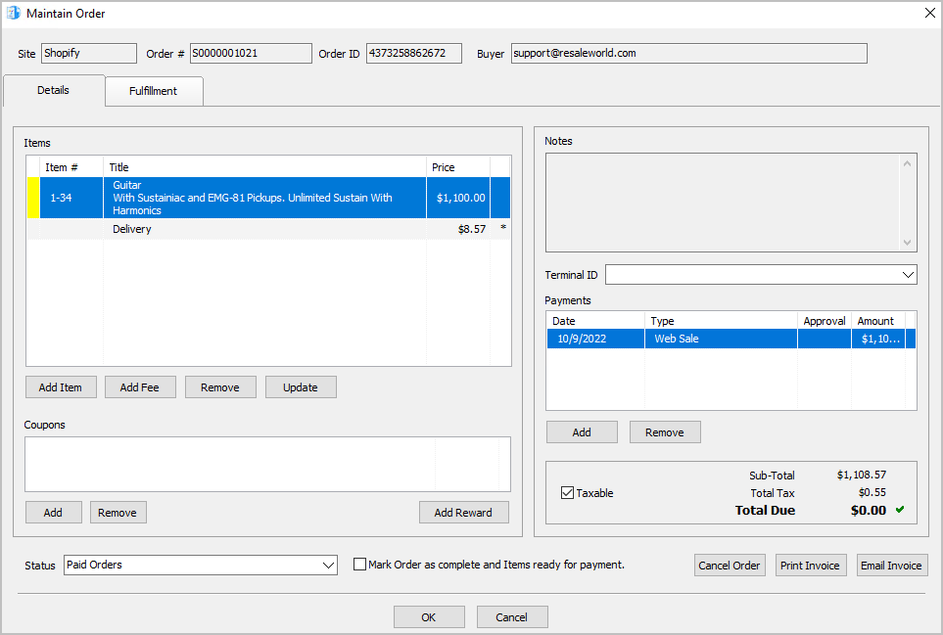Click Print Invoice
The height and width of the screenshot is (635, 943).
[x=811, y=566]
